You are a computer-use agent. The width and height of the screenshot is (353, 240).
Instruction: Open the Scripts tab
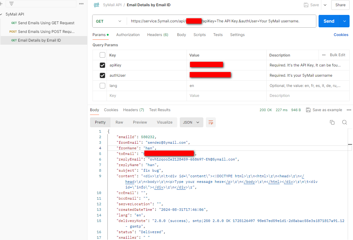[199, 35]
